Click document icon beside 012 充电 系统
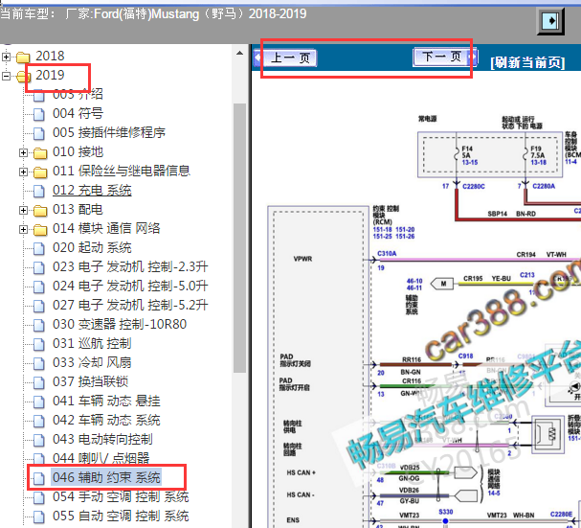This screenshot has width=581, height=528. (39, 191)
